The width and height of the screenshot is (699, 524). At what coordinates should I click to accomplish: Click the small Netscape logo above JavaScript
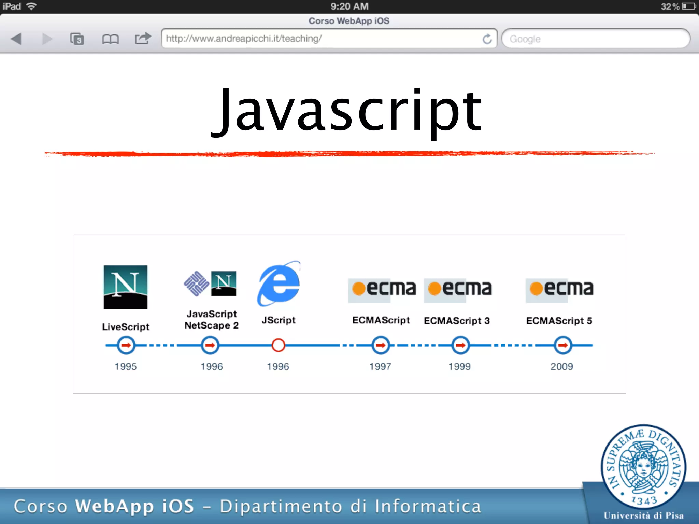coord(224,283)
